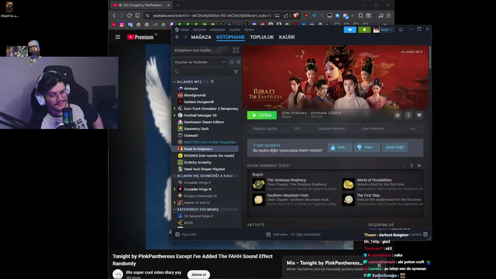Open the KAIJIRI profile tab

point(287,37)
